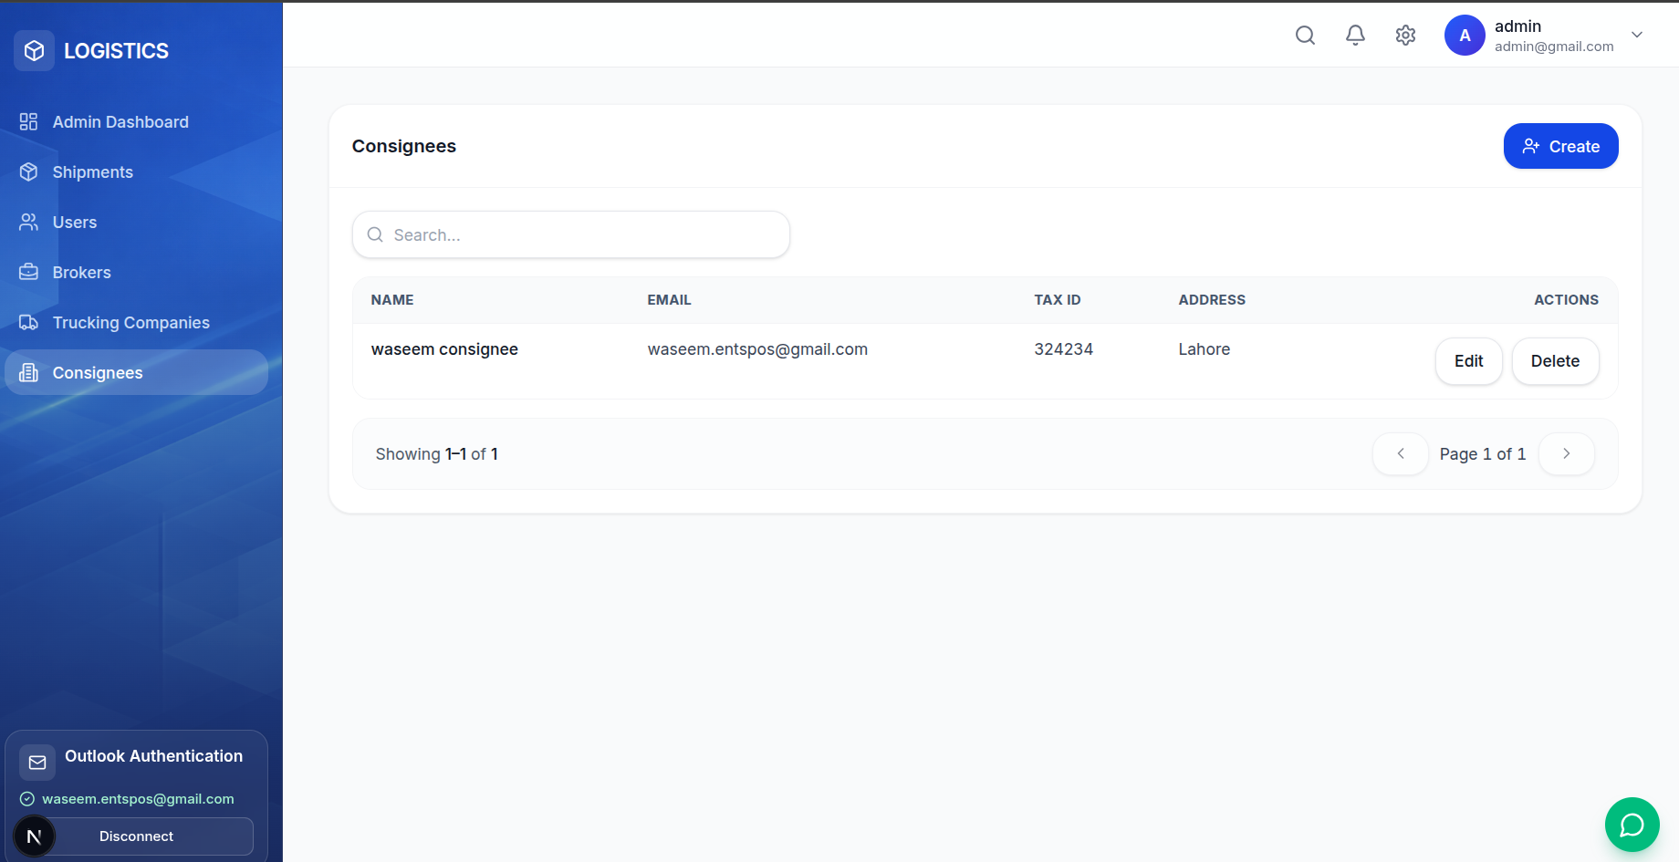
Task: Select Consignees sidebar item
Action: pos(136,372)
